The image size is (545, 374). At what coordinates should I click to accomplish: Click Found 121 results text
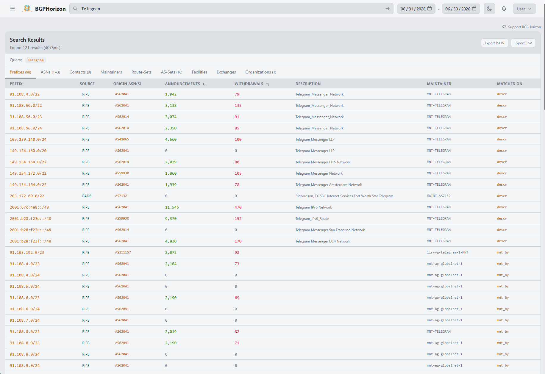[x=35, y=48]
